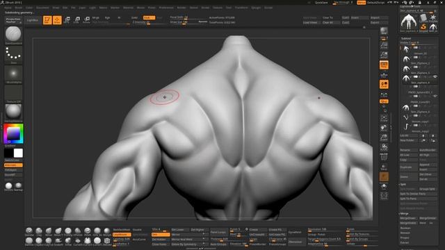Click the BPR render icon
The image size is (445, 250).
point(384,31)
